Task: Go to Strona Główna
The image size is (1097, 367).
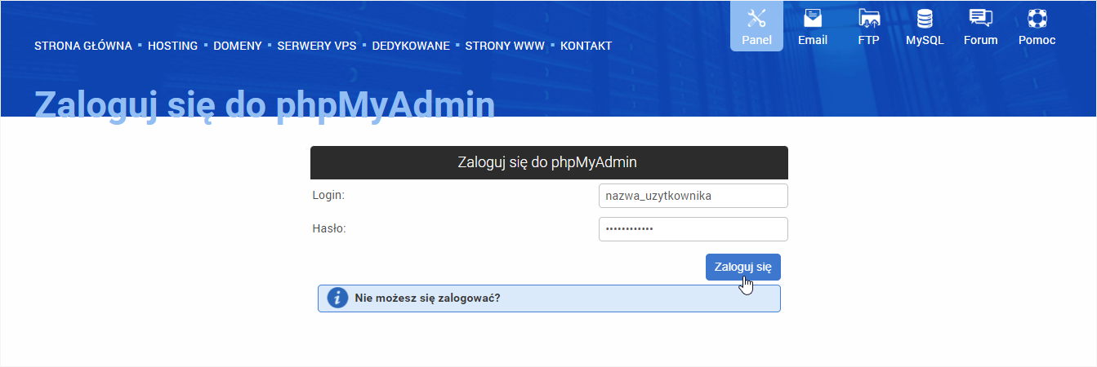Action: [x=83, y=46]
